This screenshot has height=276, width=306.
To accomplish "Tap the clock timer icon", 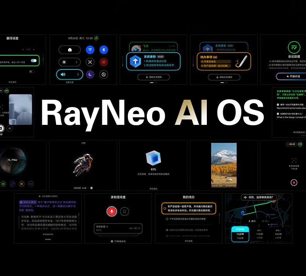I will (x=104, y=74).
